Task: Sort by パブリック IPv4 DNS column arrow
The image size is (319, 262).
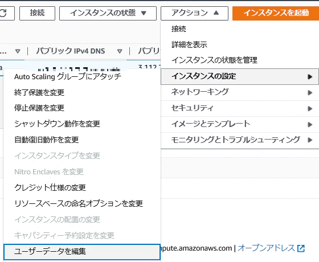Action: [120, 51]
